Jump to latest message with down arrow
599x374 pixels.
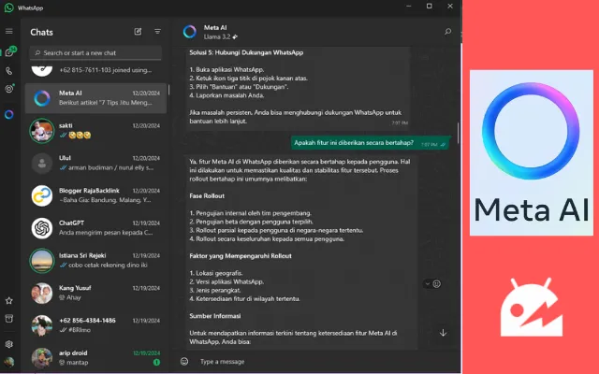coord(443,333)
